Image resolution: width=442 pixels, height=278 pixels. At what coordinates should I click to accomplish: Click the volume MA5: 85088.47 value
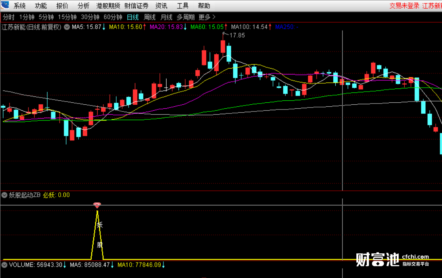(x=92, y=265)
